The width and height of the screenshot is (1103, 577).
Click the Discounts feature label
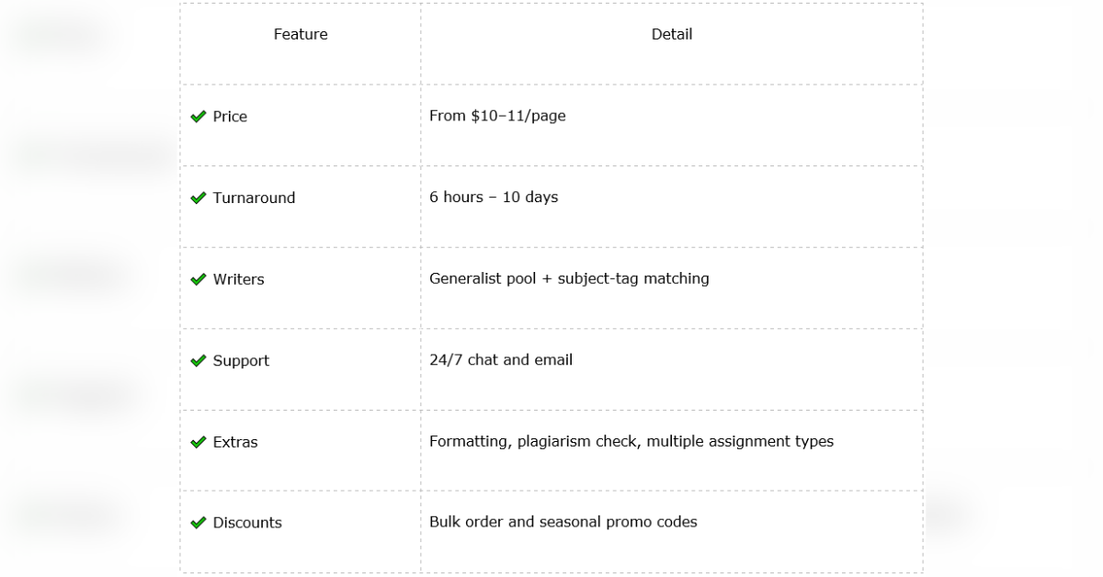tap(247, 523)
